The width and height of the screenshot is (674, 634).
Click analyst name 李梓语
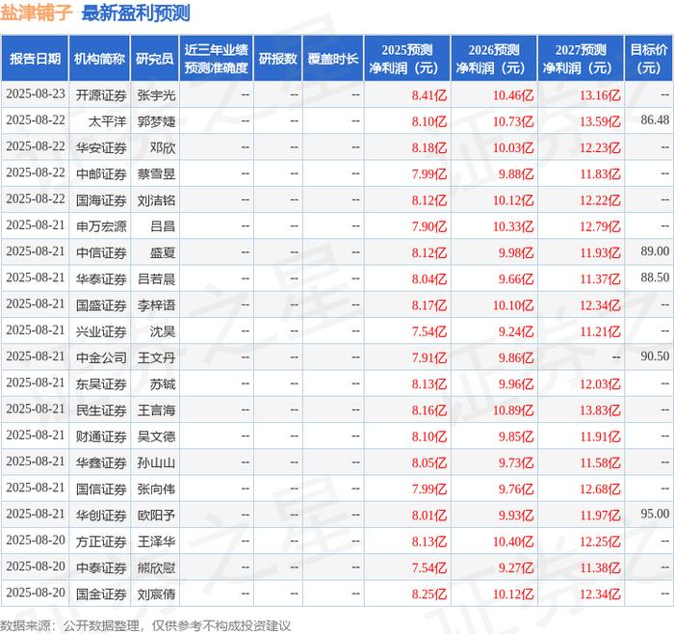pyautogui.click(x=156, y=305)
